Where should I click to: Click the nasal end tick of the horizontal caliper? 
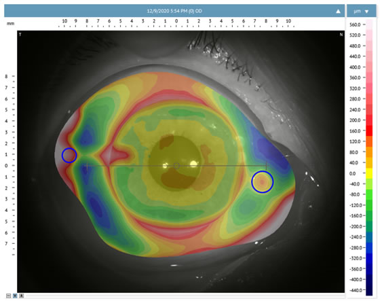266,166
